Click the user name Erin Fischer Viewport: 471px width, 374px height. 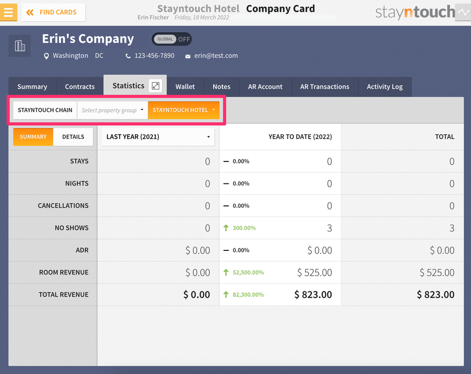pyautogui.click(x=153, y=17)
